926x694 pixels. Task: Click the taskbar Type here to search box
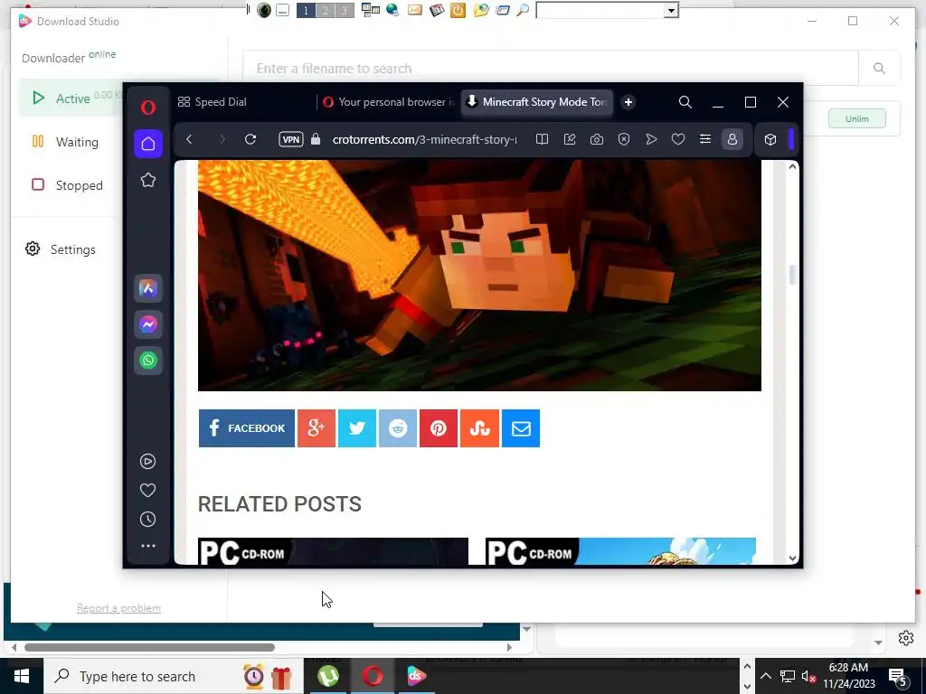click(173, 676)
